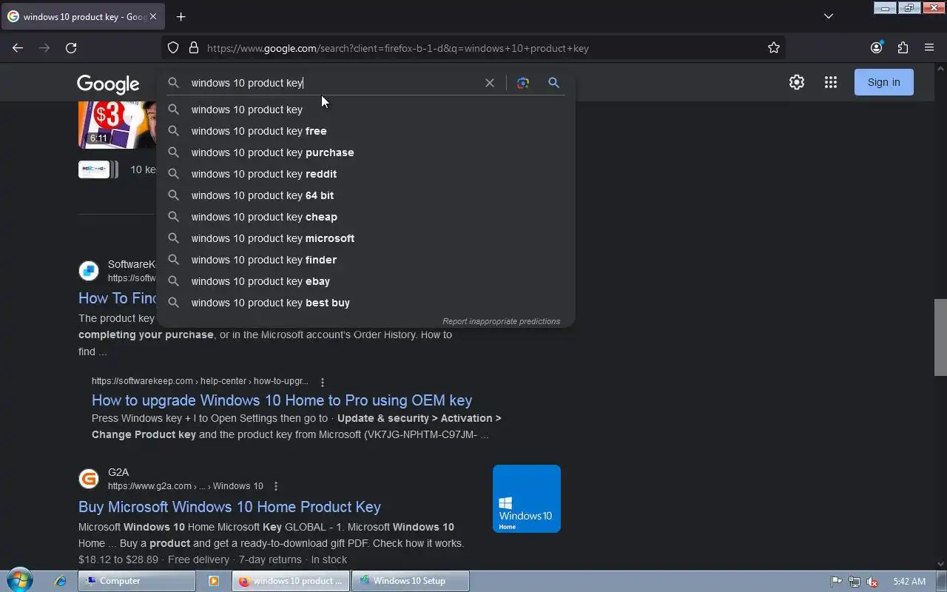Screen dimensions: 947x592
Task: Click the SoftwareKeep site favicon
Action: [89, 271]
